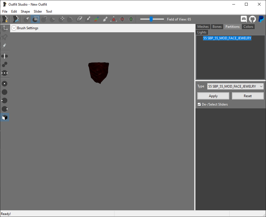Choose the center-dot brush size preset
Screen dimensions: 266x217
[4, 84]
